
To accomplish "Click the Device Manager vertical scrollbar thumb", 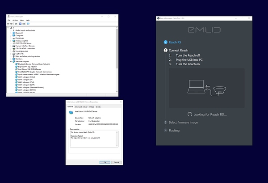I will click(117, 48).
